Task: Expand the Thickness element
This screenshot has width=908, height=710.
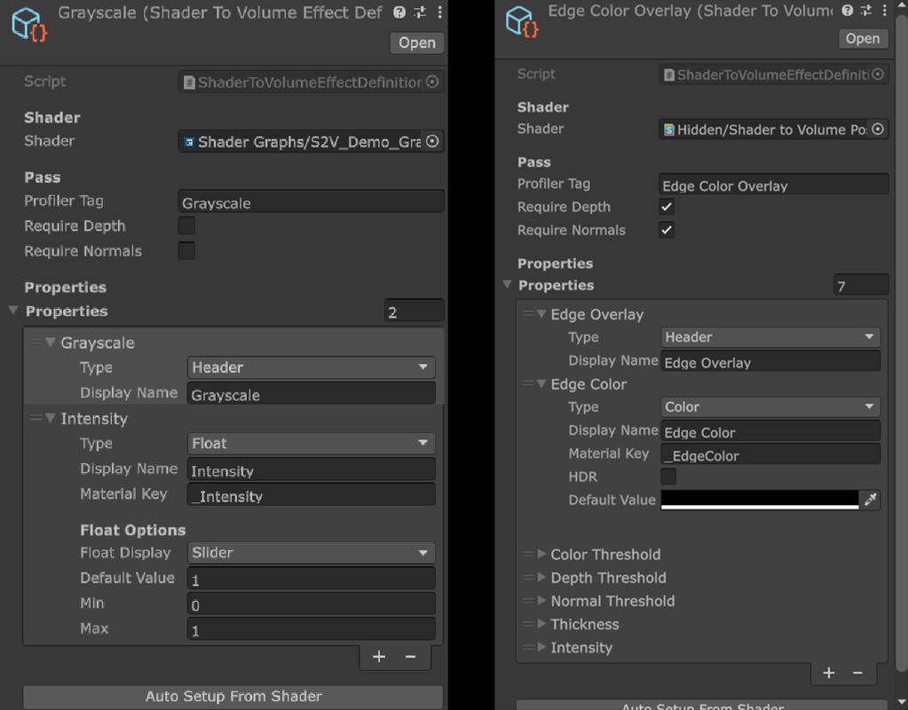Action: pos(541,624)
